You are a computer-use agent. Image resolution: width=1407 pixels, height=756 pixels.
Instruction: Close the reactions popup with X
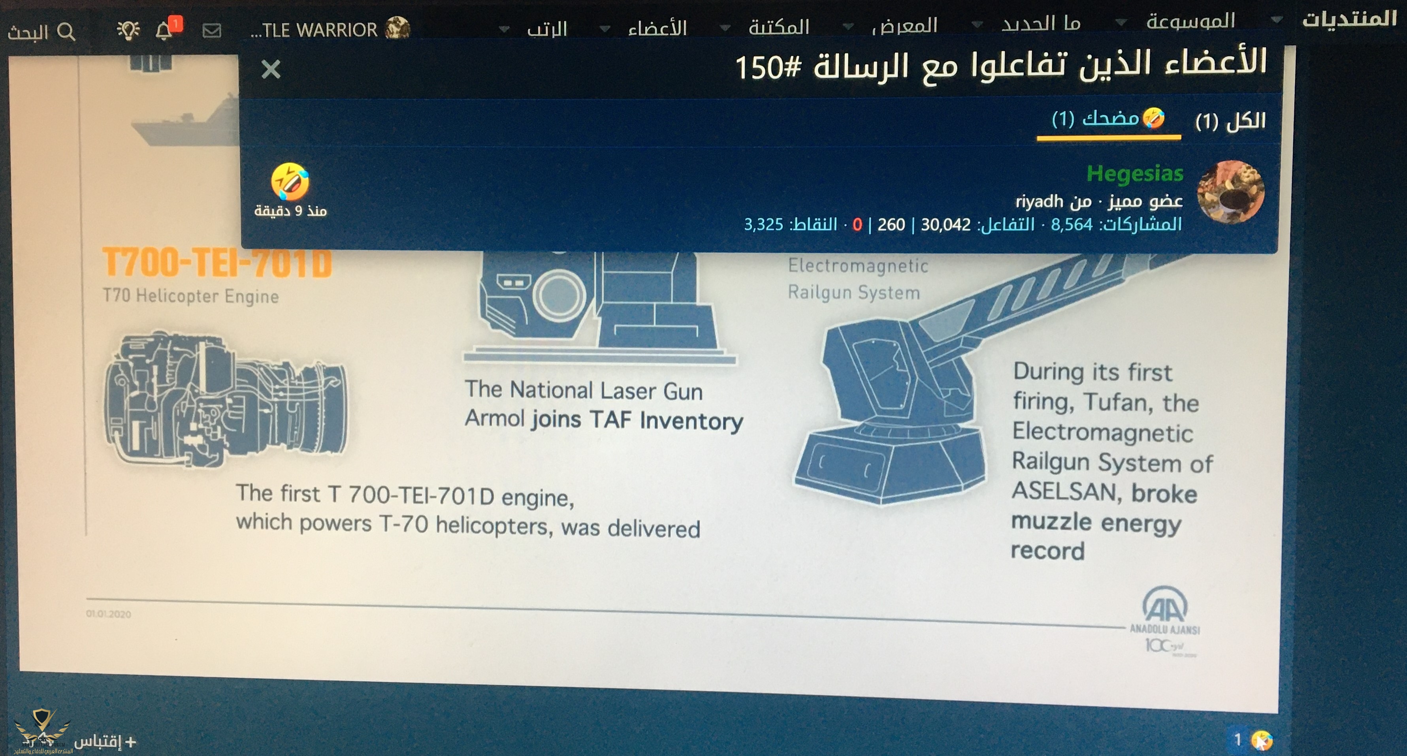point(270,70)
